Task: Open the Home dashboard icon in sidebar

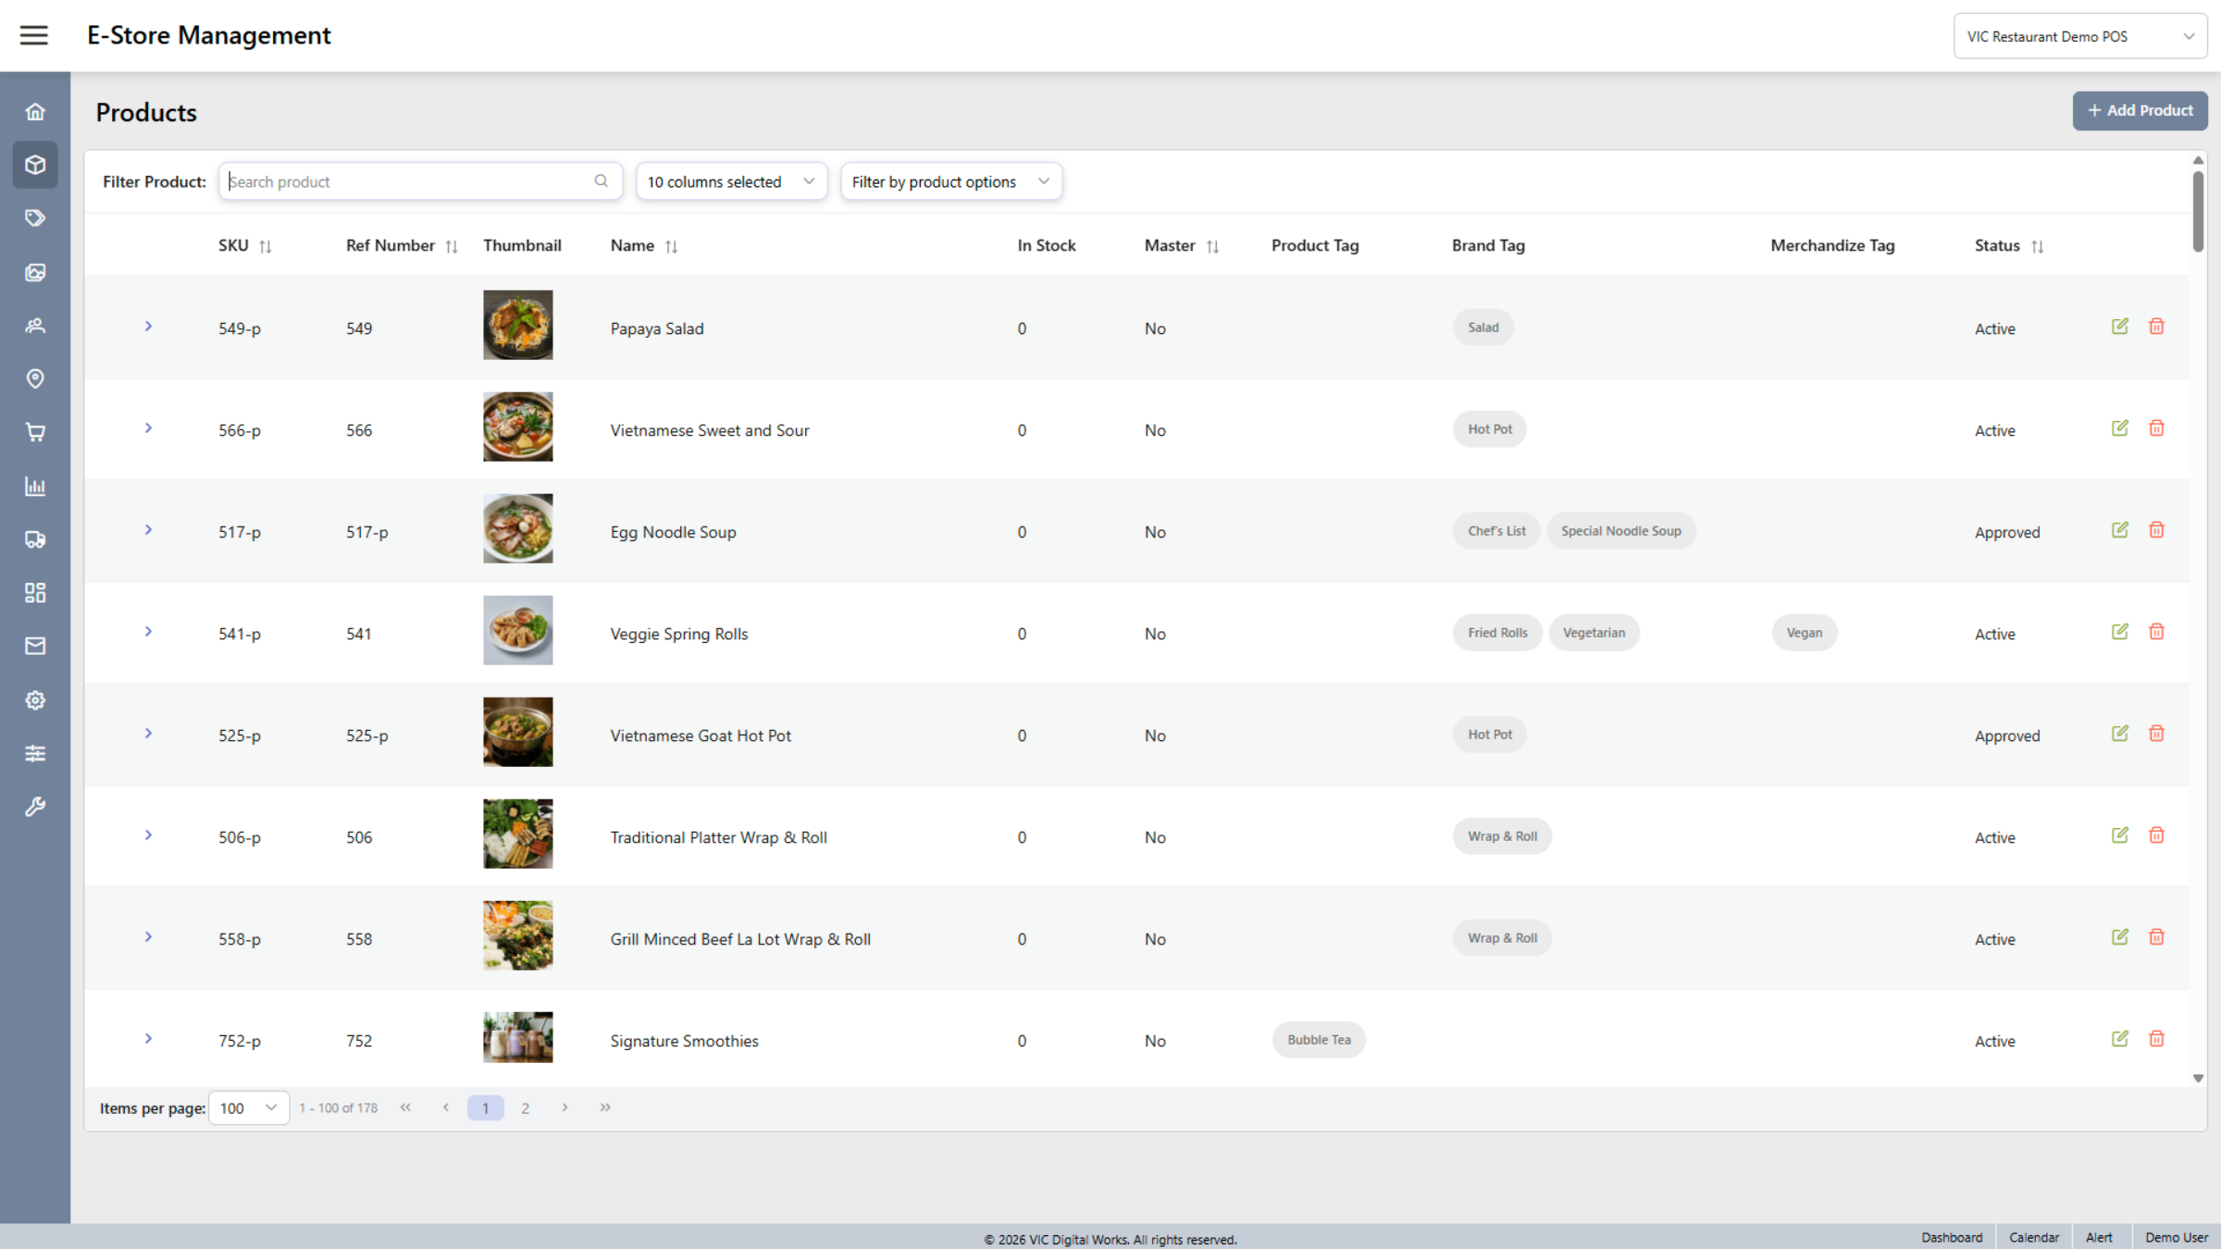Action: (x=35, y=110)
